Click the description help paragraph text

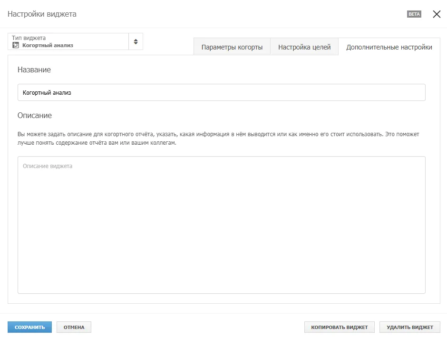click(x=218, y=139)
